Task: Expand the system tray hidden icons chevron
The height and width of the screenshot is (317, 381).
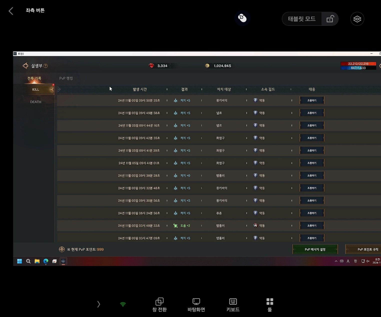Action: click(x=336, y=261)
